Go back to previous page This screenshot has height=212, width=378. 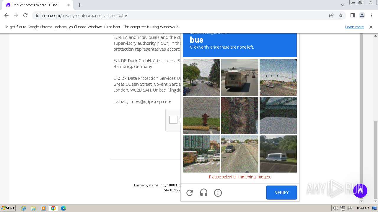[6, 15]
